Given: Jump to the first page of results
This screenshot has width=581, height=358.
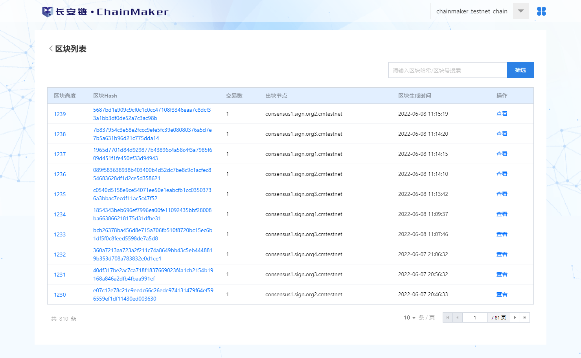Looking at the screenshot, I should (x=448, y=317).
